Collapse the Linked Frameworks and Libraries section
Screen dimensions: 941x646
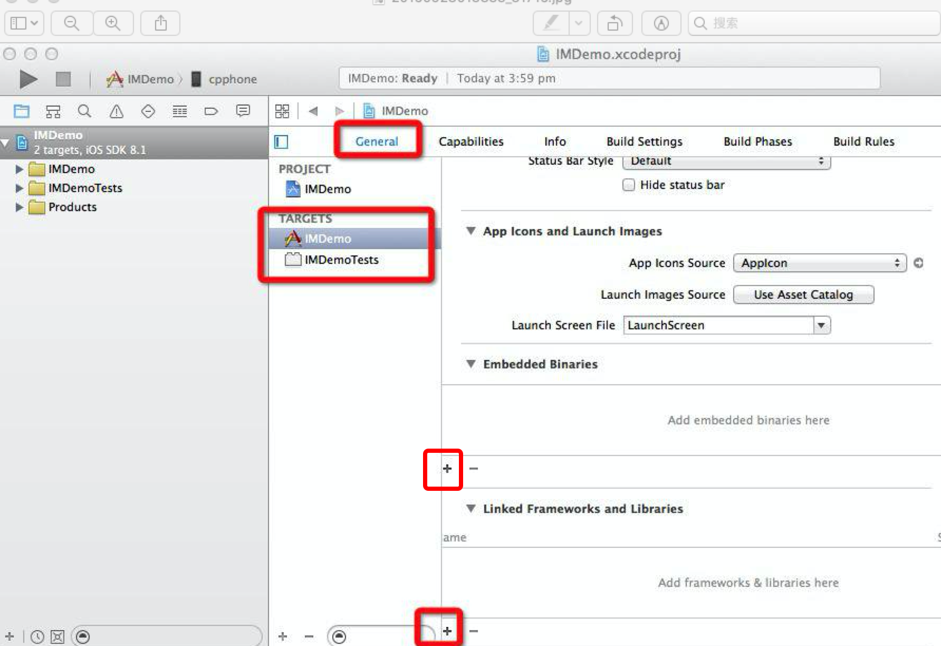(471, 508)
